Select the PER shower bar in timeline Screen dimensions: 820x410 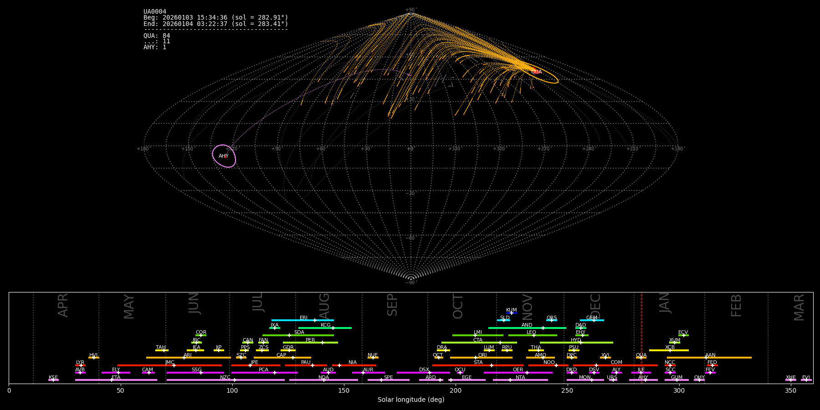310,343
